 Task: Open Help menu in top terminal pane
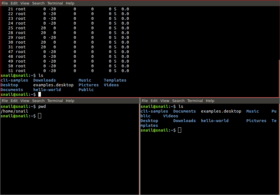70,3
